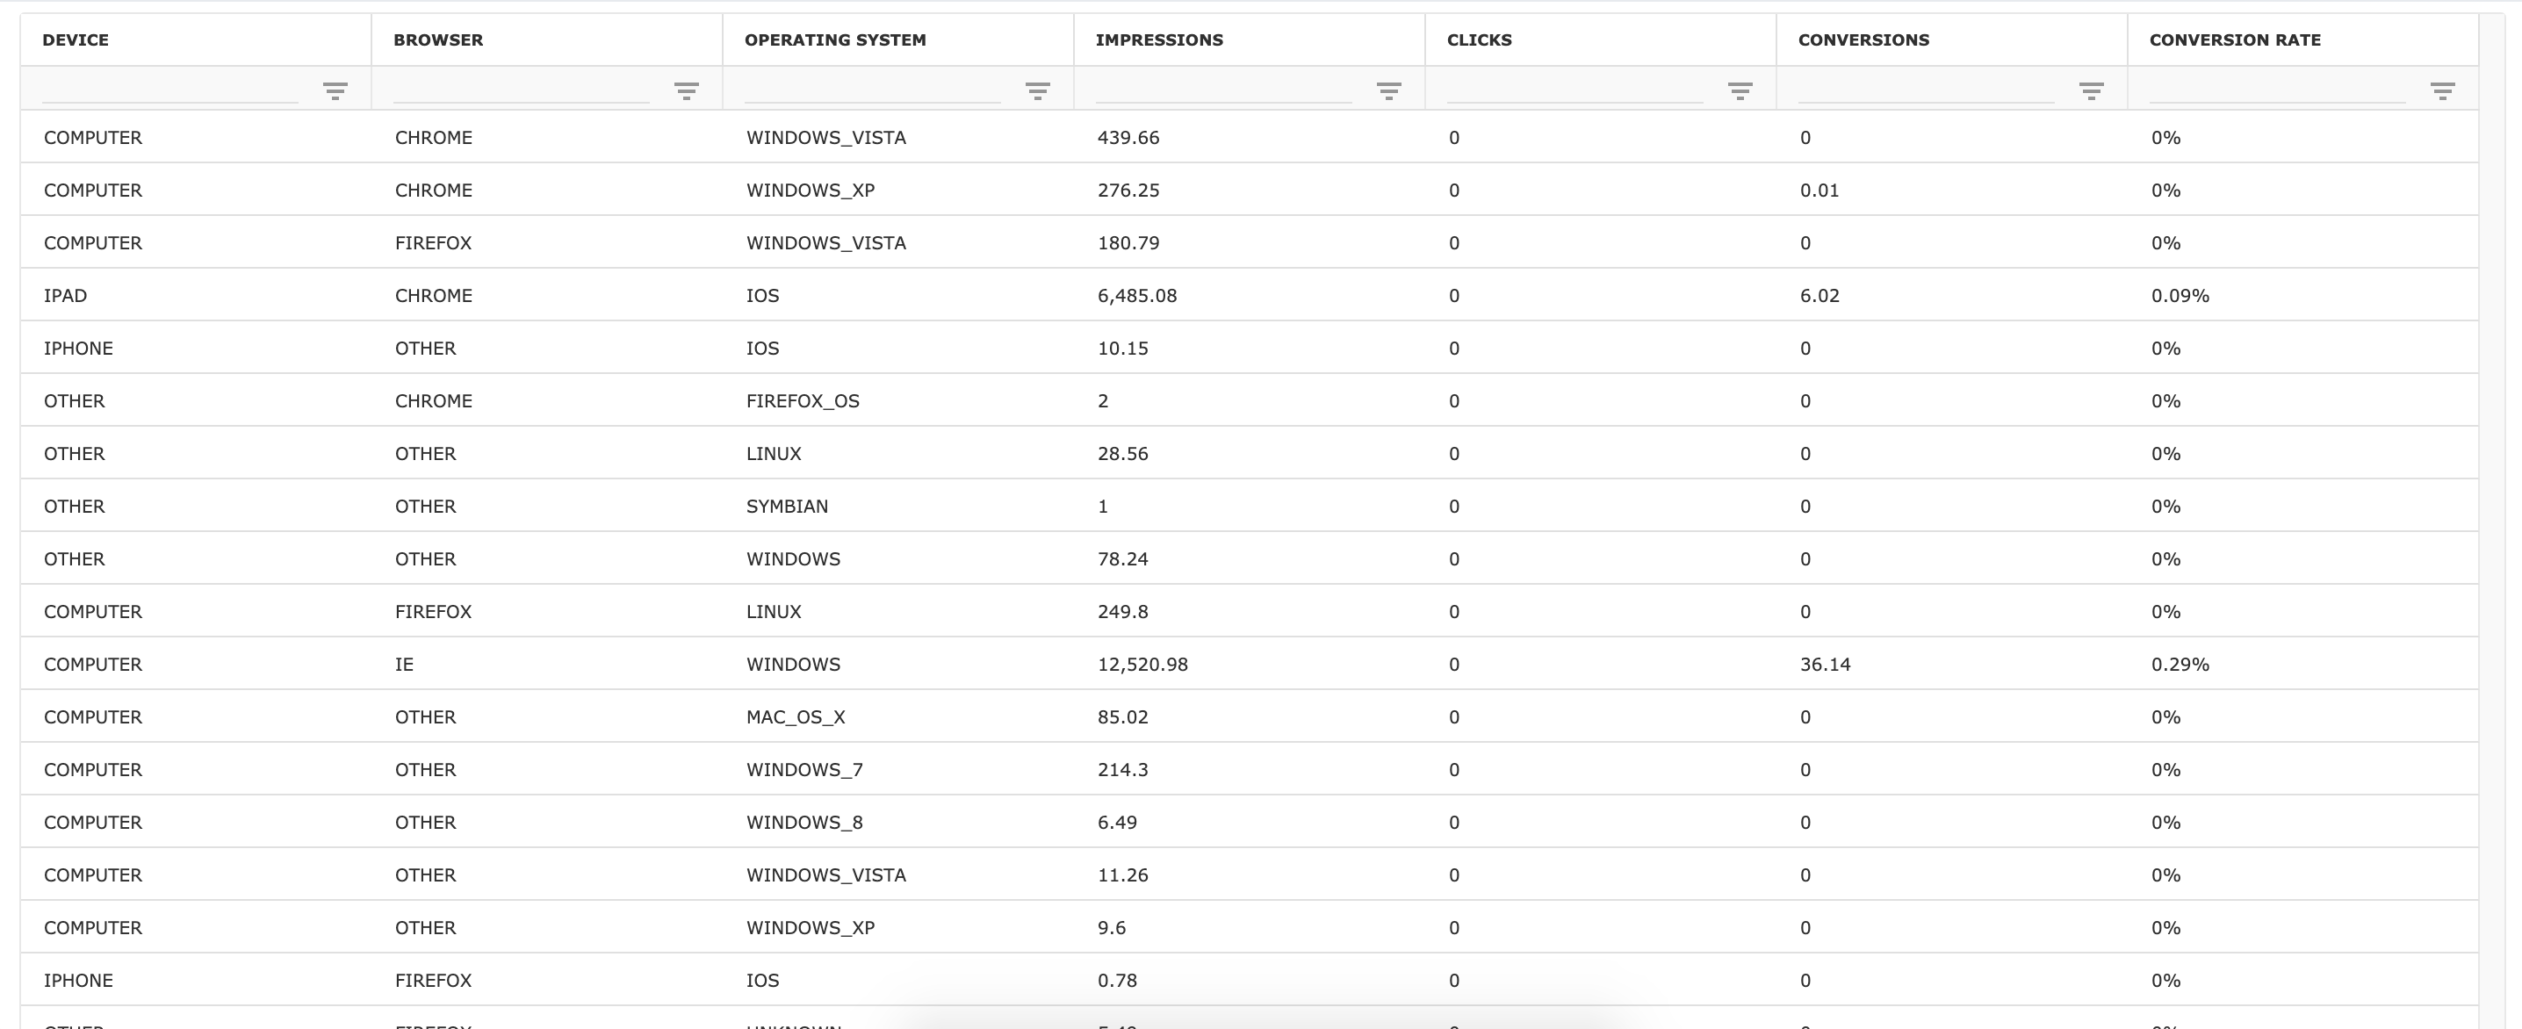Open the Clicks column filter icon
Screen dimensions: 2522x1029
[x=1740, y=91]
